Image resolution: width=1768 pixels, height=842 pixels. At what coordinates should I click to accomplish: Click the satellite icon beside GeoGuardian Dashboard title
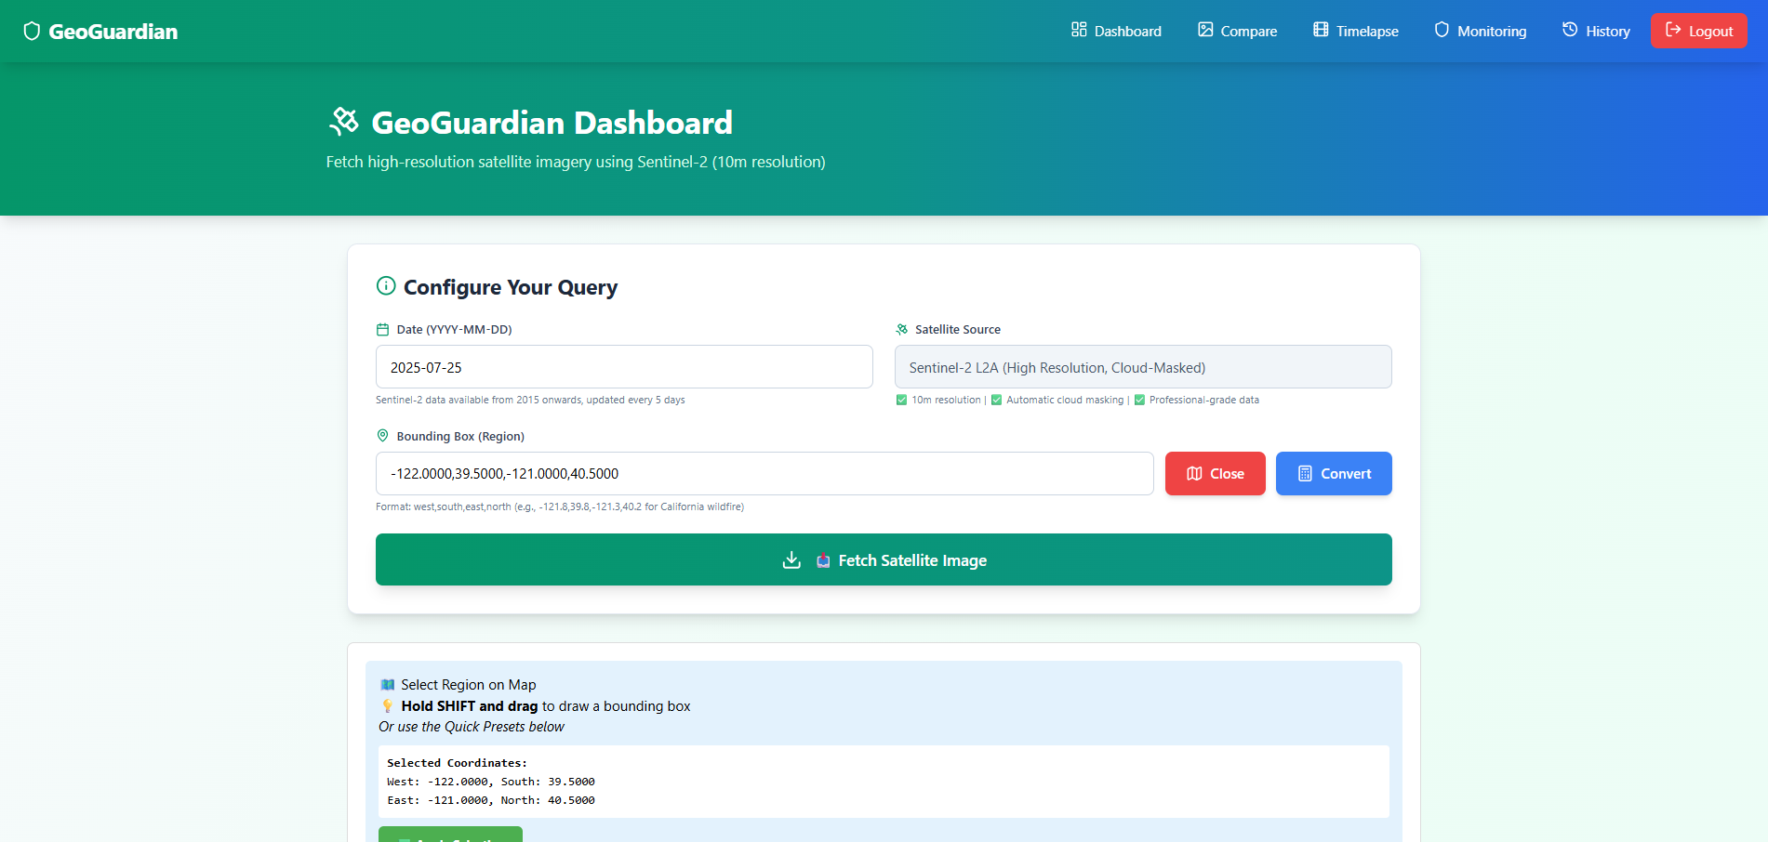[x=344, y=122]
